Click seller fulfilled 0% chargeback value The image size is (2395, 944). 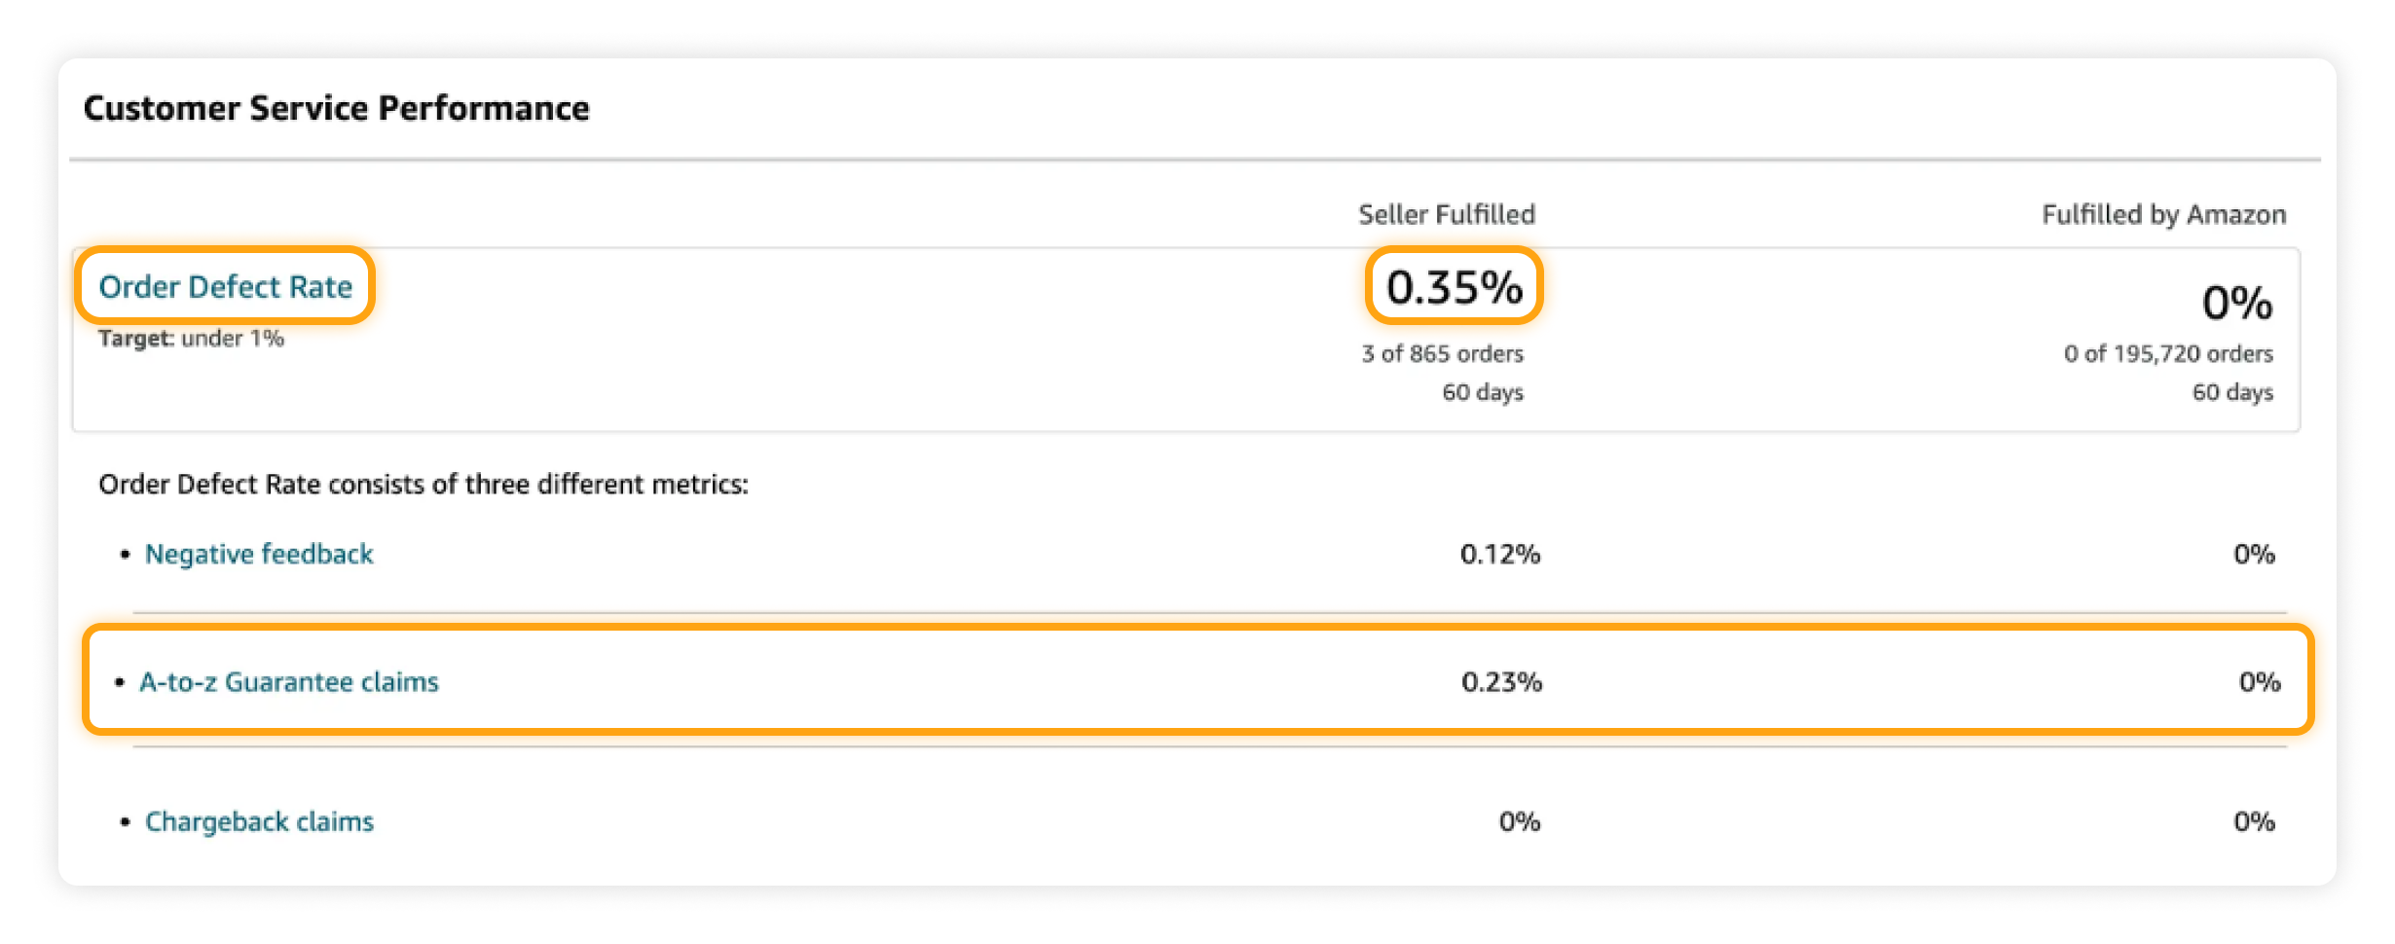(x=1519, y=822)
